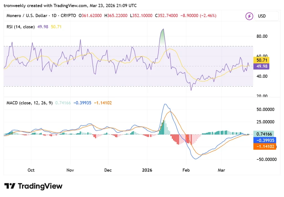The width and height of the screenshot is (284, 197).
Task: Click the CRYPTO exchange label
Action: click(x=68, y=16)
